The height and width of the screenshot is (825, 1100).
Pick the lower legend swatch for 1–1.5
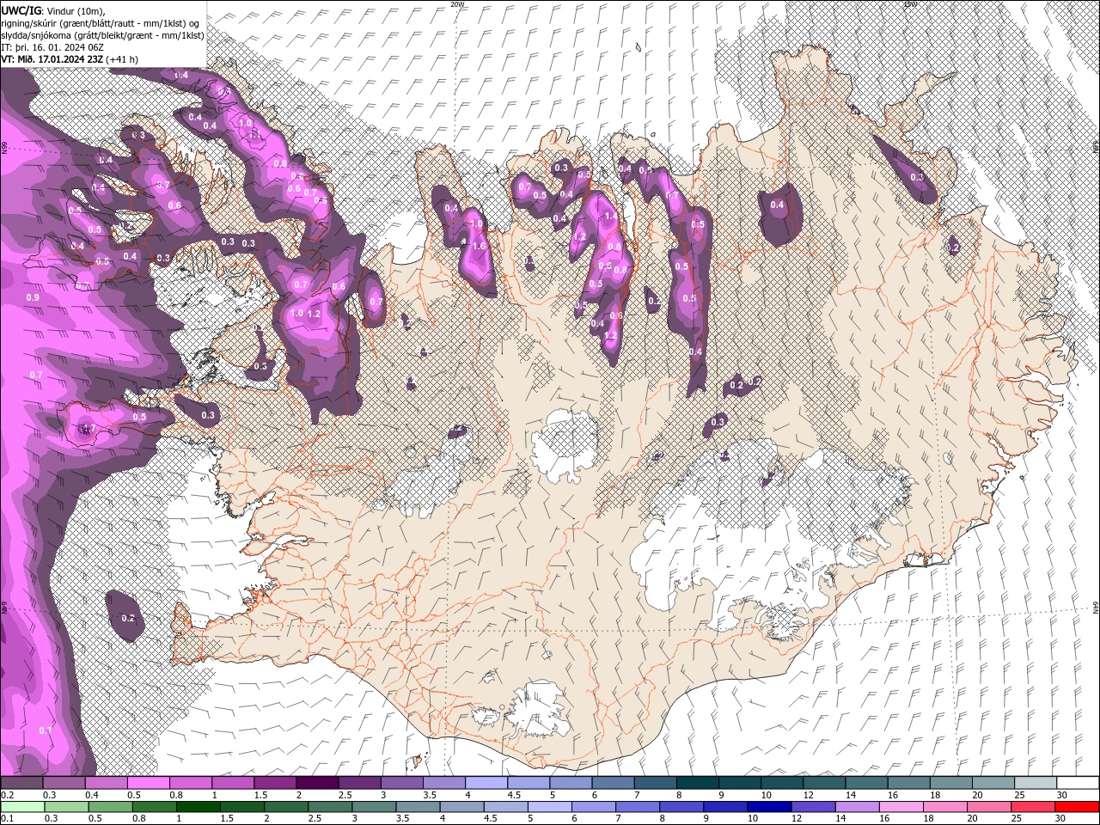198,807
